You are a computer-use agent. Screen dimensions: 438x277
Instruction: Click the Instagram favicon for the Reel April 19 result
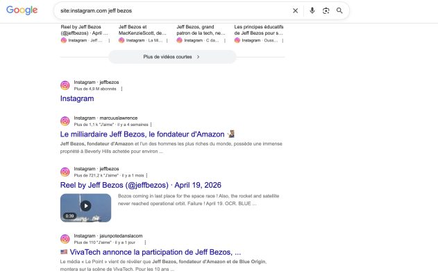[65, 172]
